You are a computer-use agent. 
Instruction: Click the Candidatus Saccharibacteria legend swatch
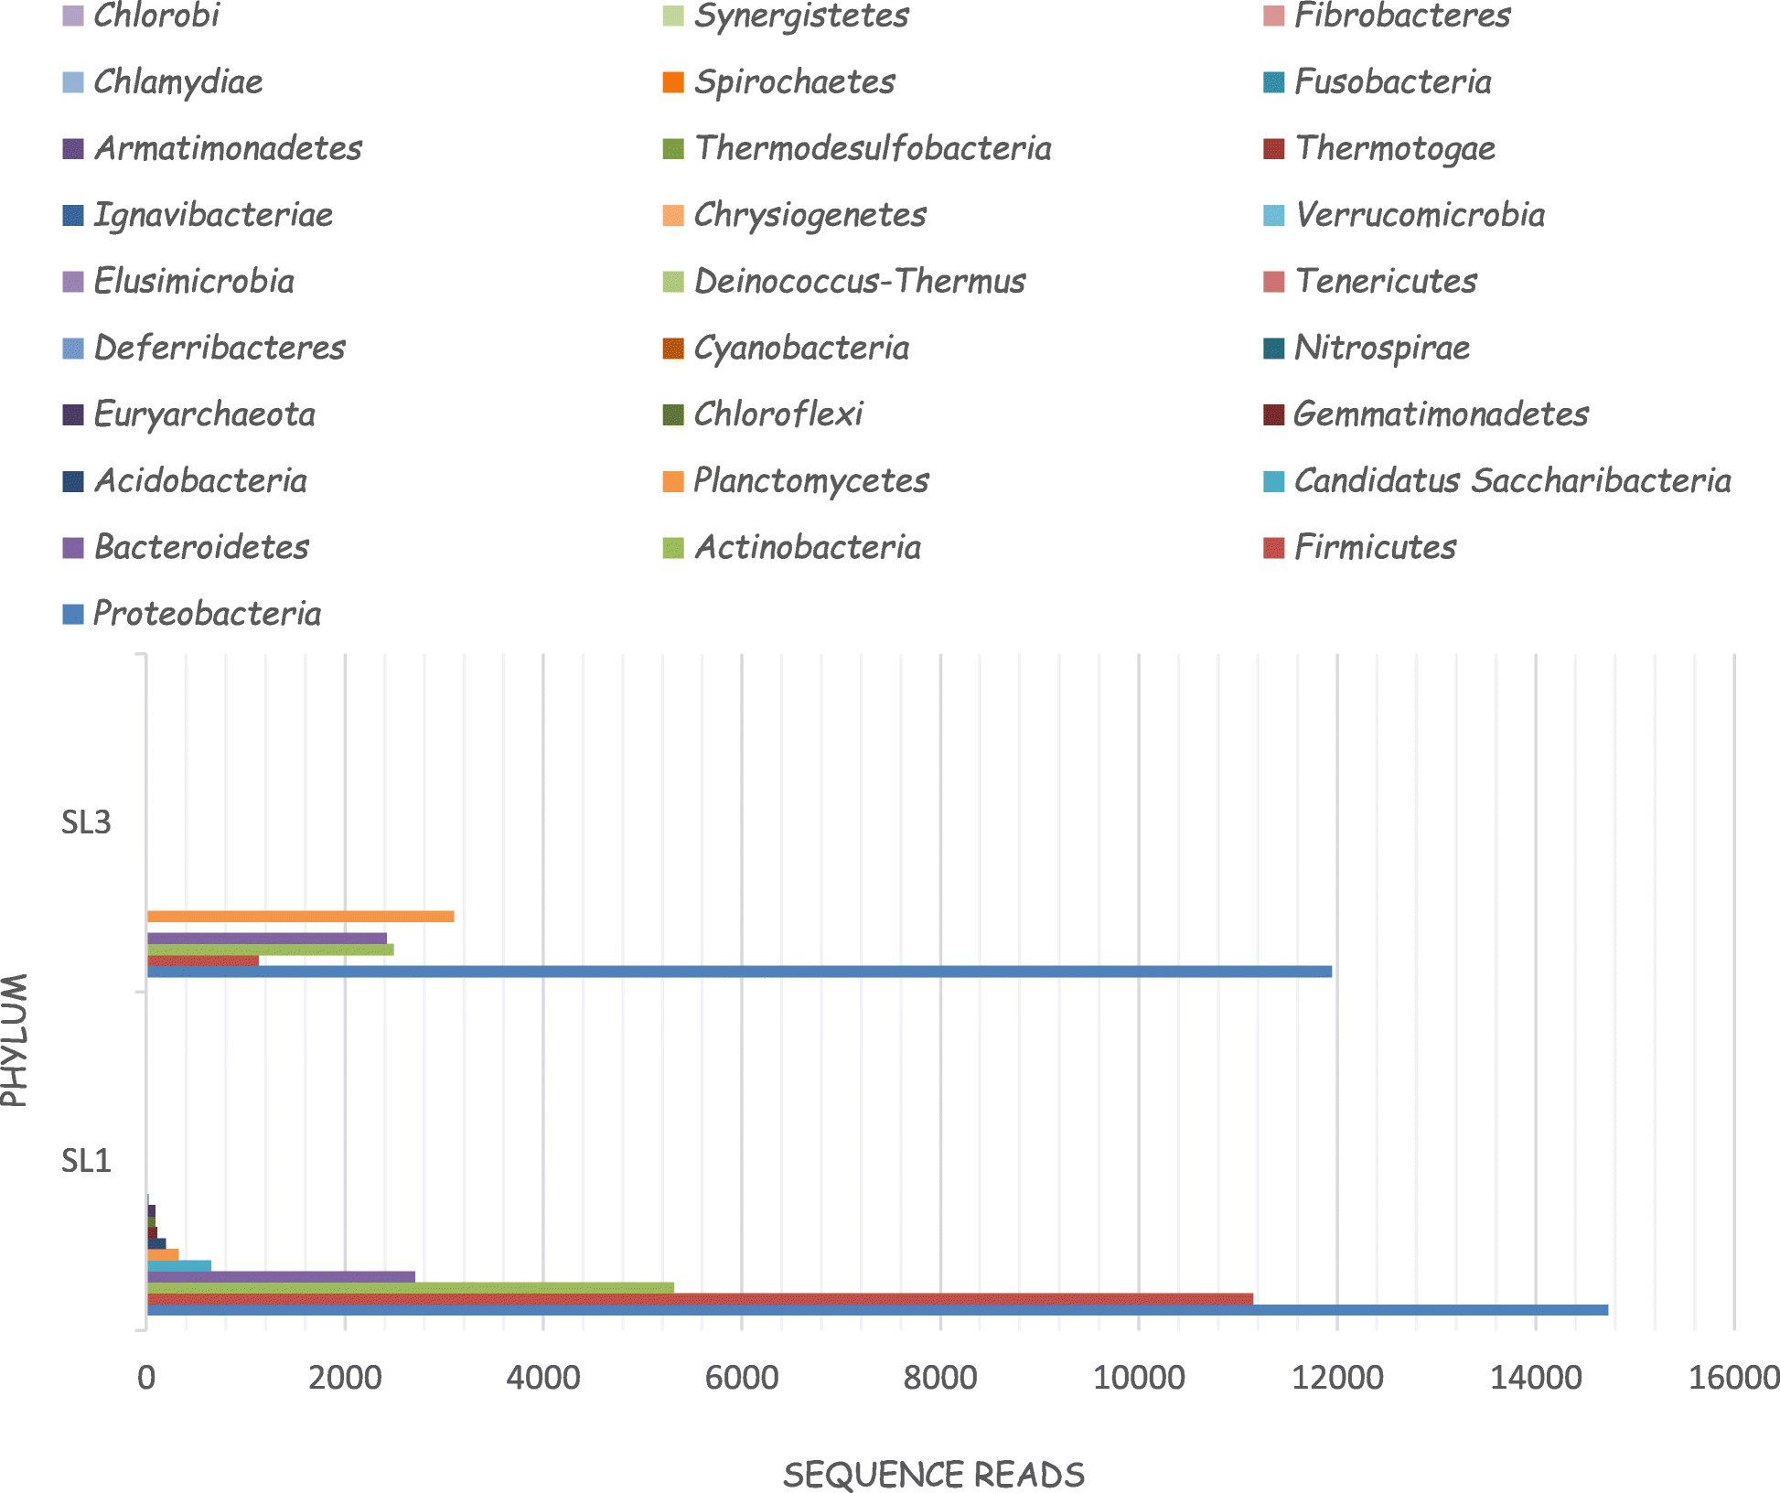(x=1274, y=481)
